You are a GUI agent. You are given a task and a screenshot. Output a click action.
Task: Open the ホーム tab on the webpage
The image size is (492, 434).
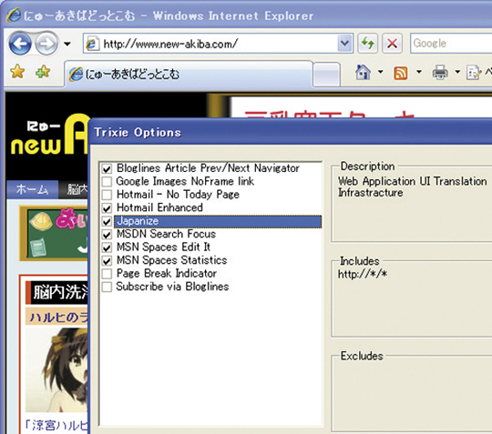33,189
